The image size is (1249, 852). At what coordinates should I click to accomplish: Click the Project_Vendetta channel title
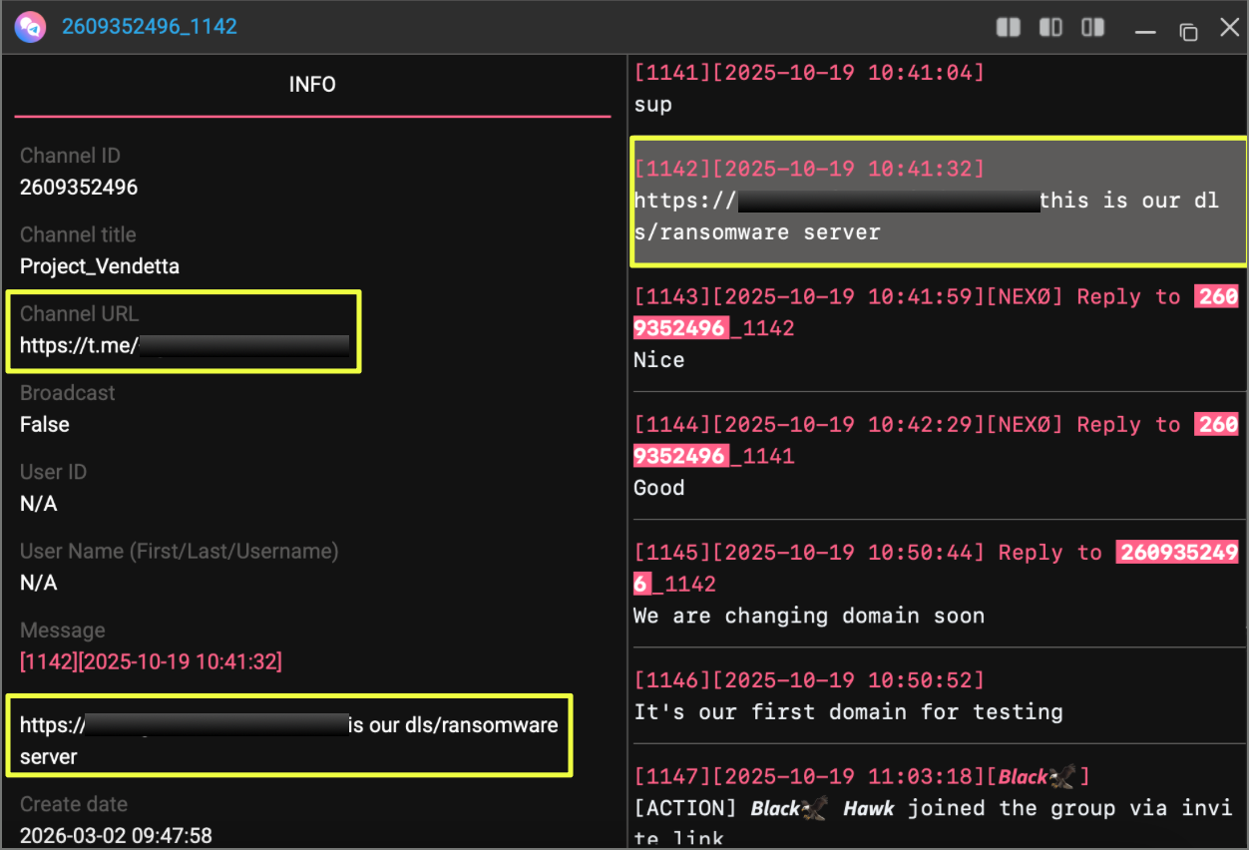pyautogui.click(x=100, y=266)
